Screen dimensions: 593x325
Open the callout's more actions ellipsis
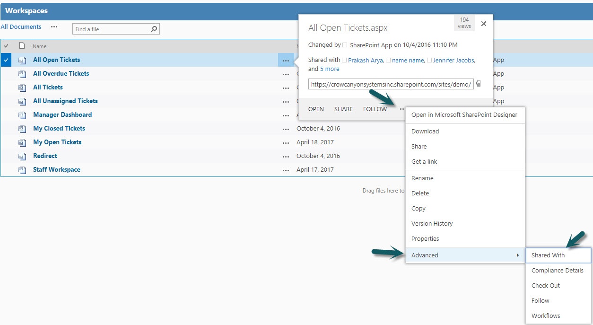click(402, 109)
